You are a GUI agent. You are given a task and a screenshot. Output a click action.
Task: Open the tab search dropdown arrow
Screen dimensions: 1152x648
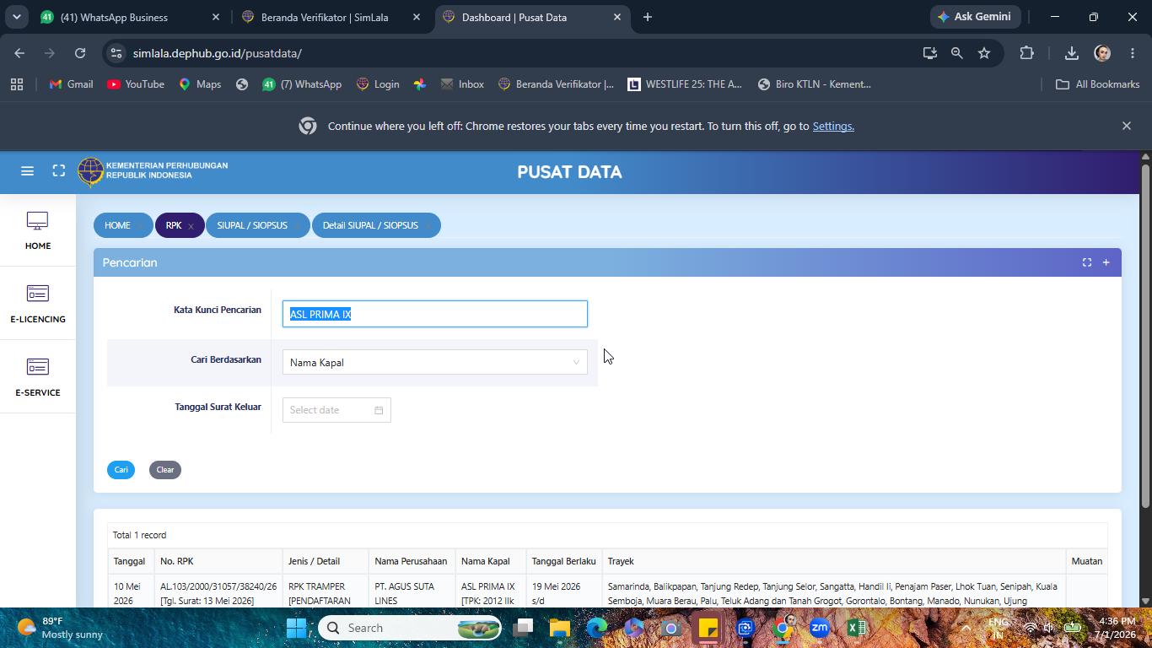(16, 17)
